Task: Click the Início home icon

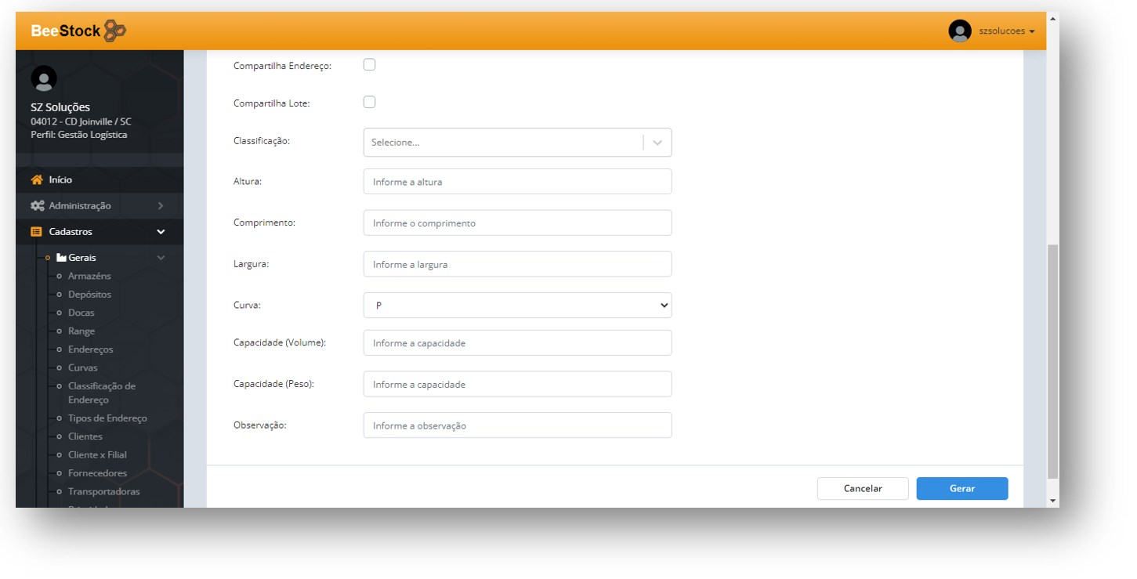Action: (x=37, y=180)
